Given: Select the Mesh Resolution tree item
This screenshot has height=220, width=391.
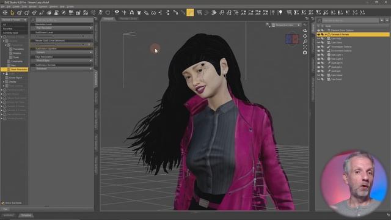Looking at the screenshot, I should (x=15, y=69).
